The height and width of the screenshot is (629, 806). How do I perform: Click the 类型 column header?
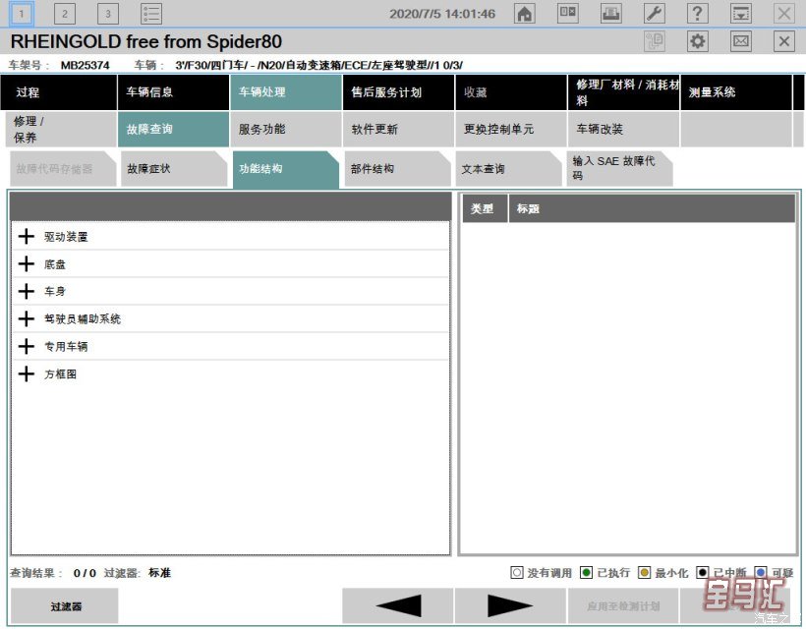tap(485, 208)
